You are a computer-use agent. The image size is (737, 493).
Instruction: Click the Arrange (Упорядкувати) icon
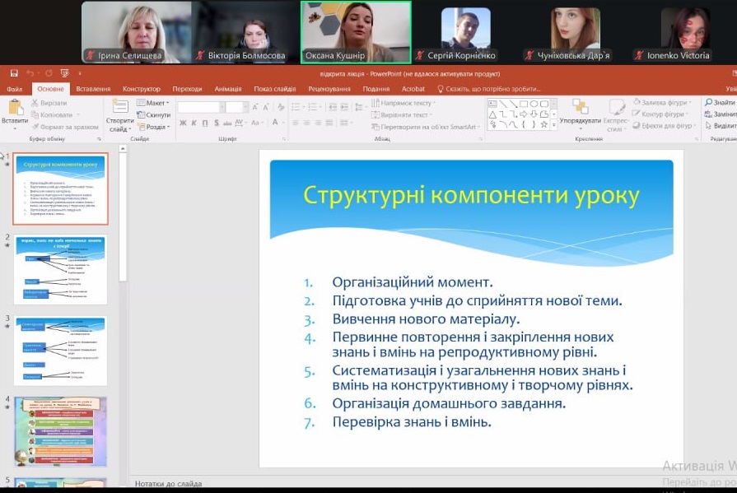(x=580, y=109)
